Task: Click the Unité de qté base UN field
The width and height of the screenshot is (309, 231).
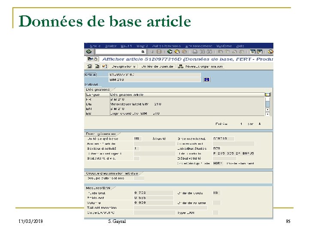Action: pos(138,139)
